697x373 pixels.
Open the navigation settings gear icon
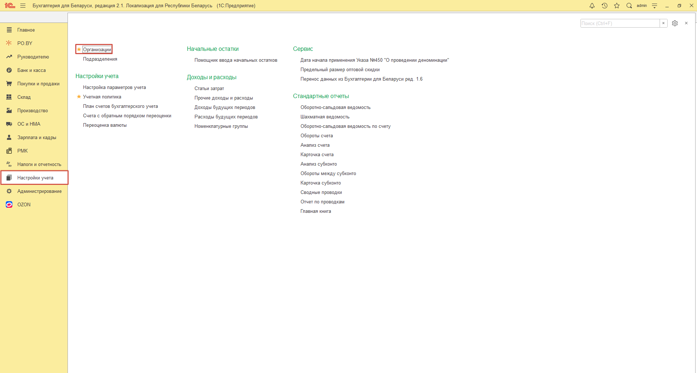click(675, 23)
